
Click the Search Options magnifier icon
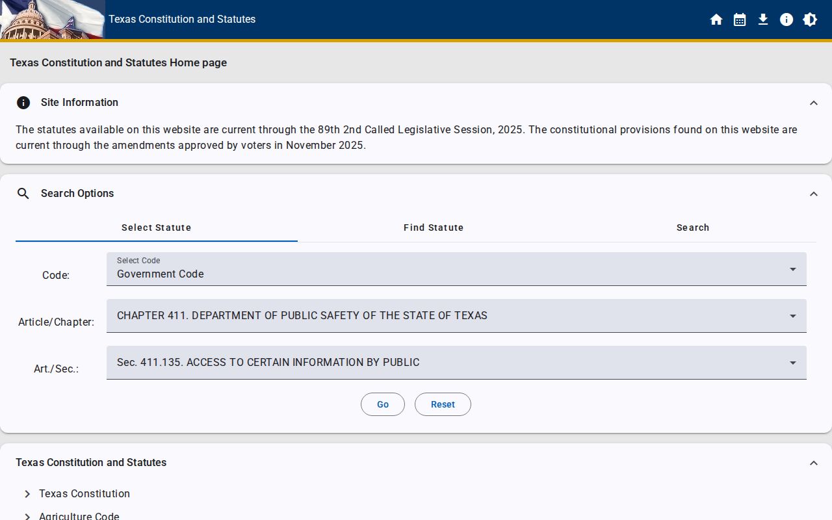(23, 194)
